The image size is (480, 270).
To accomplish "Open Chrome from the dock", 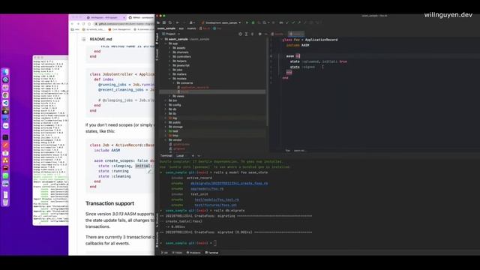I will click(5, 95).
